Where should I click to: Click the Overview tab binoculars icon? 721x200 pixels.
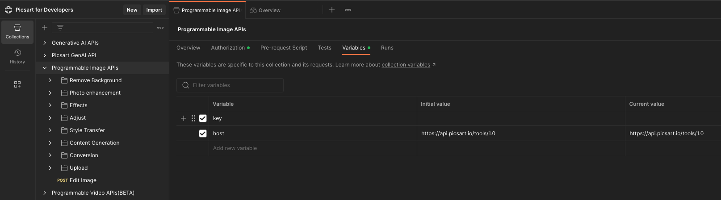click(253, 10)
